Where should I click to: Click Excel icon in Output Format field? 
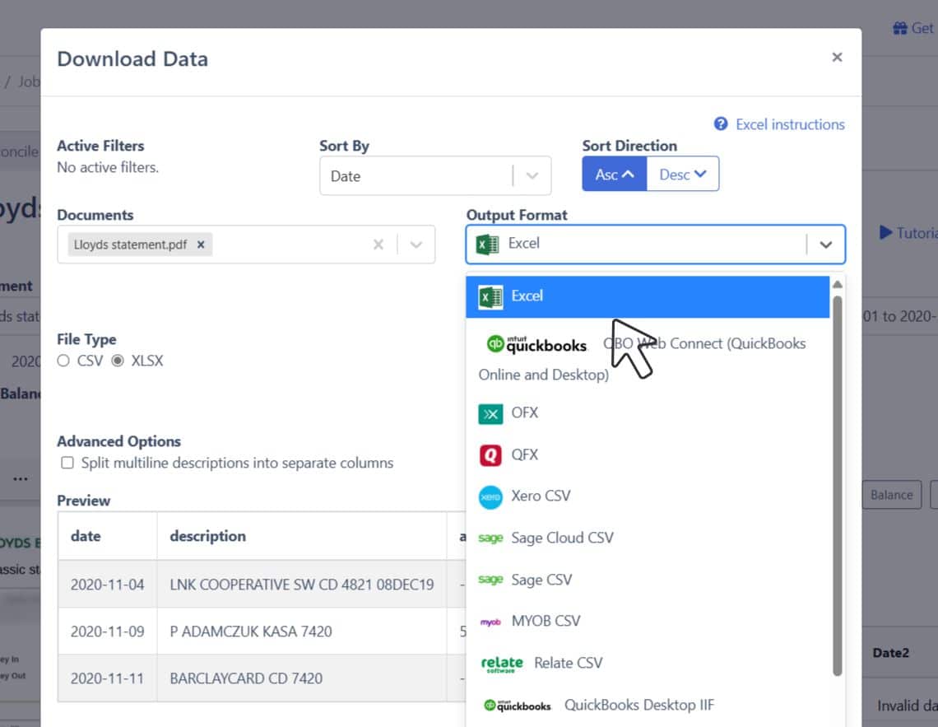click(488, 245)
